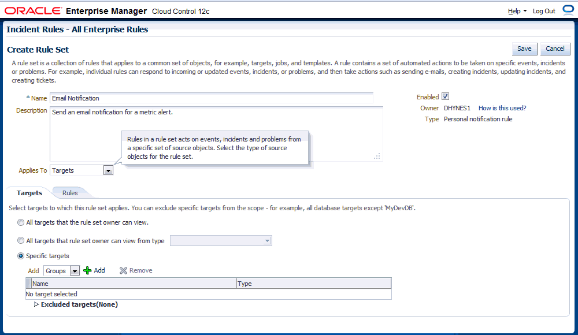Expand the Excluded targets(None) section

pyautogui.click(x=36, y=304)
